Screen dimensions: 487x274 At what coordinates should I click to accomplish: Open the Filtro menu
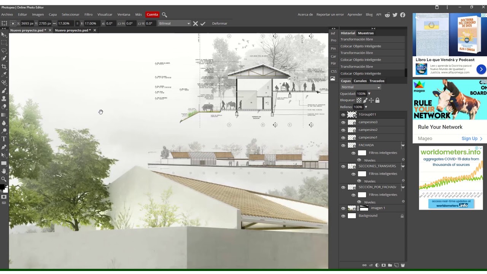point(88,14)
